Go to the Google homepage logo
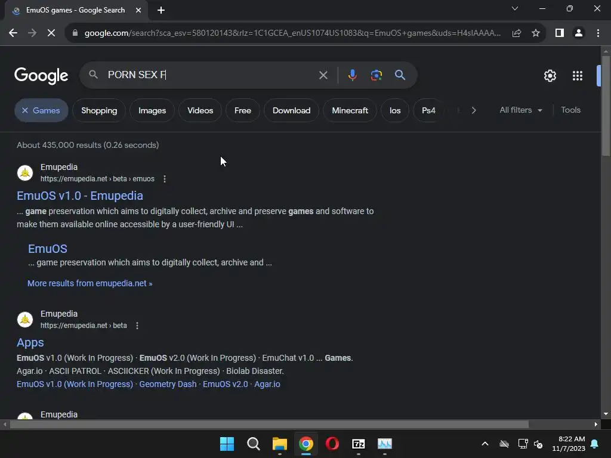The image size is (611, 458). point(41,76)
